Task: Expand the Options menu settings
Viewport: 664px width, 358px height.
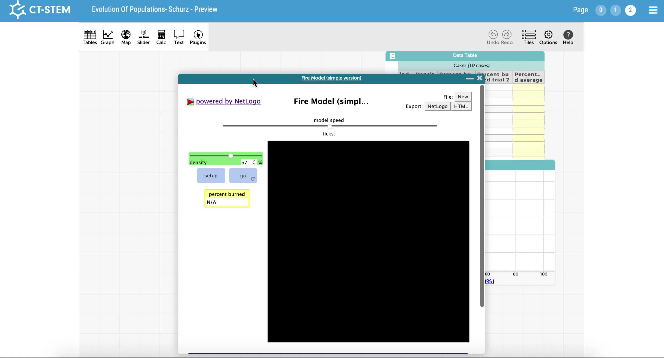Action: [x=548, y=37]
